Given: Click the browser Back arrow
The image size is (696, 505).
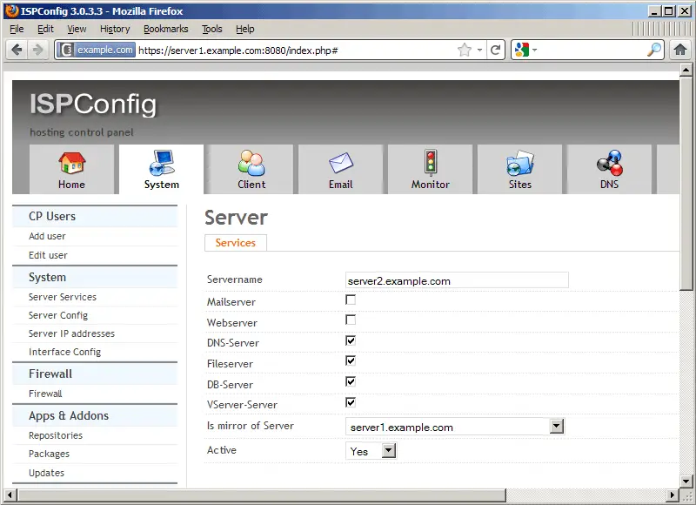Looking at the screenshot, I should pyautogui.click(x=17, y=50).
